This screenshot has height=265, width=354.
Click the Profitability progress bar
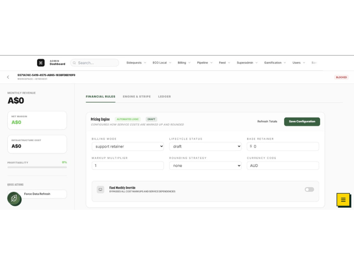pos(37,167)
